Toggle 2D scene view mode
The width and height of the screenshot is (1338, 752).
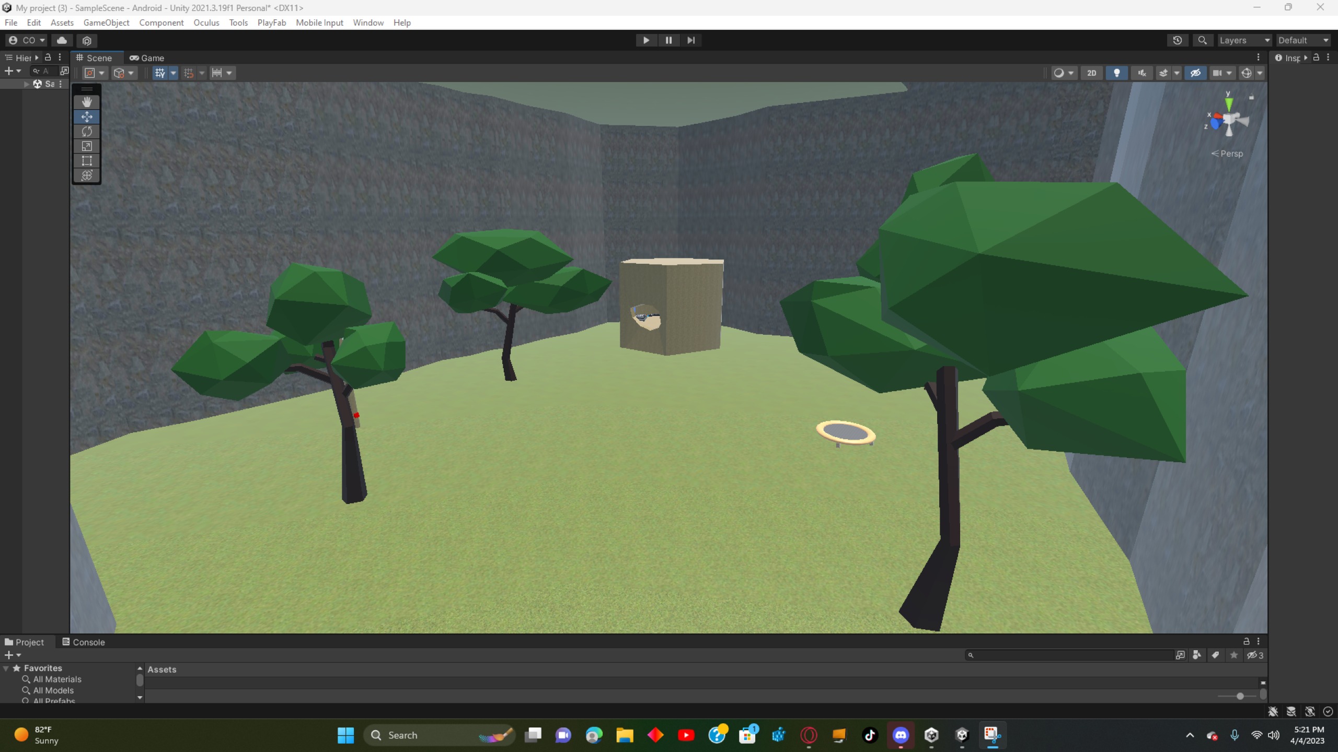pos(1091,73)
